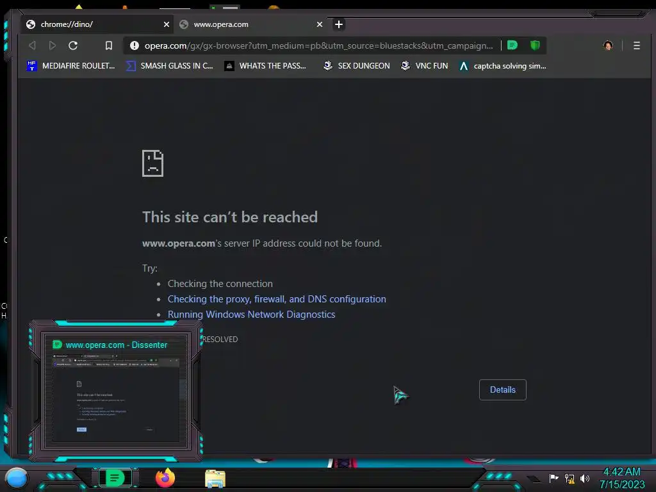656x492 pixels.
Task: Click the 'Checking the connection' text
Action: click(x=220, y=284)
